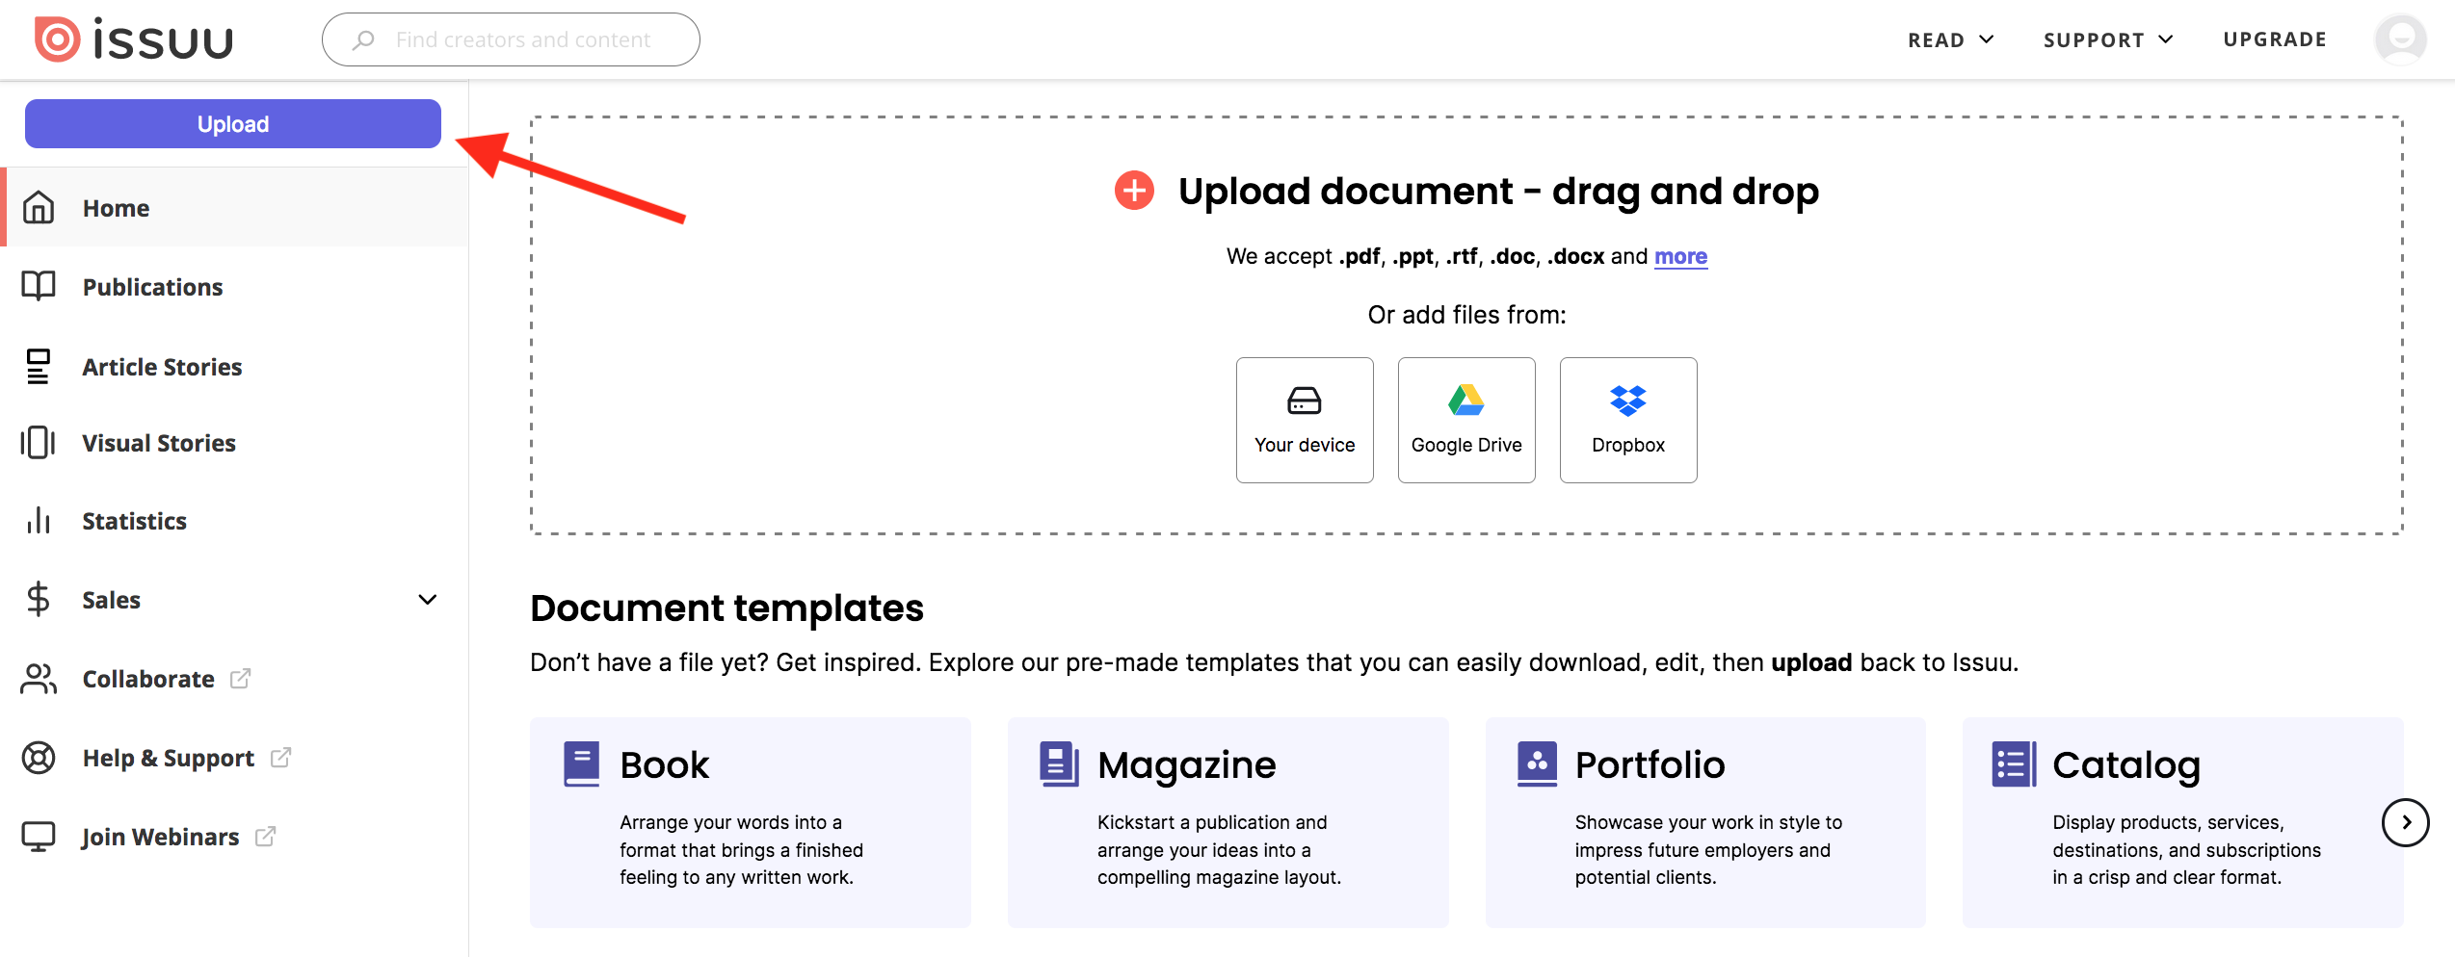Viewport: 2455px width, 957px height.
Task: Open the SUPPORT dropdown menu
Action: click(2108, 39)
